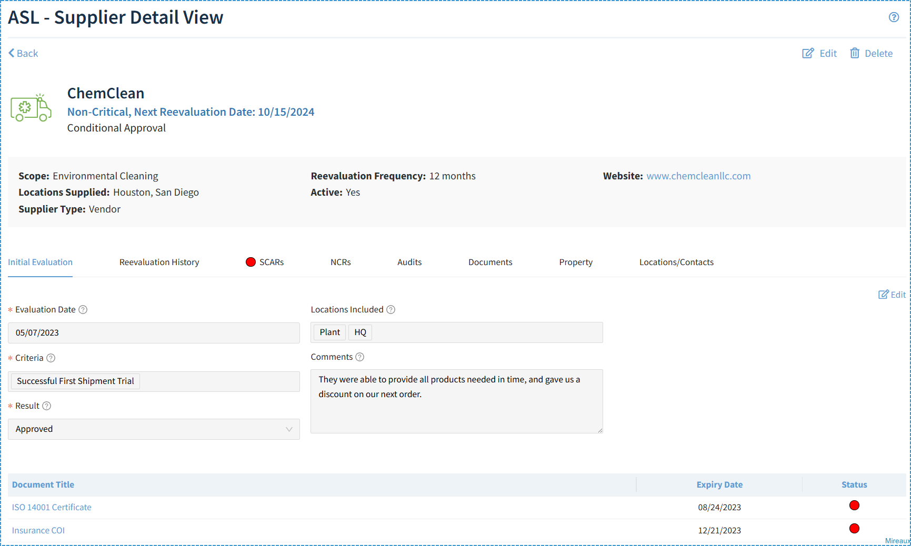Visit the www.chemcleanllc.com website link

tap(698, 176)
